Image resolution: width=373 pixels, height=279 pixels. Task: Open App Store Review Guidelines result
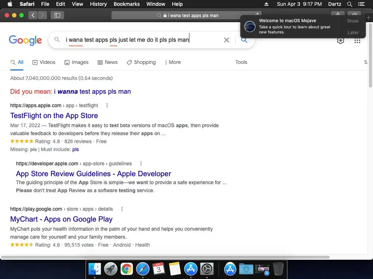click(94, 174)
